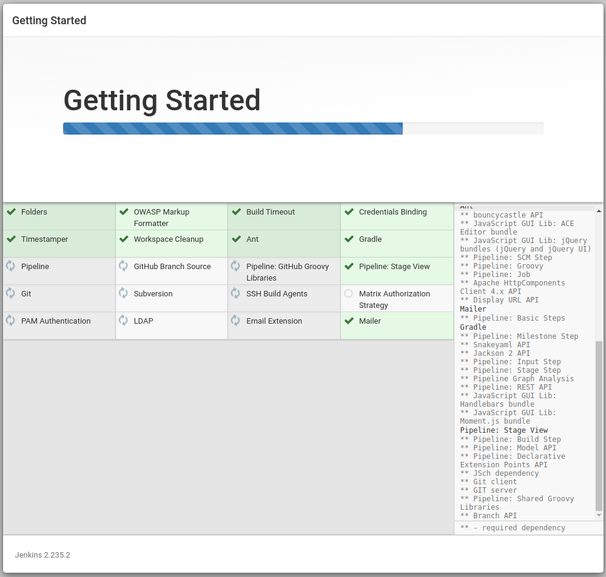Click the Pipeline: Stage View log entry
The height and width of the screenshot is (577, 606).
[503, 430]
